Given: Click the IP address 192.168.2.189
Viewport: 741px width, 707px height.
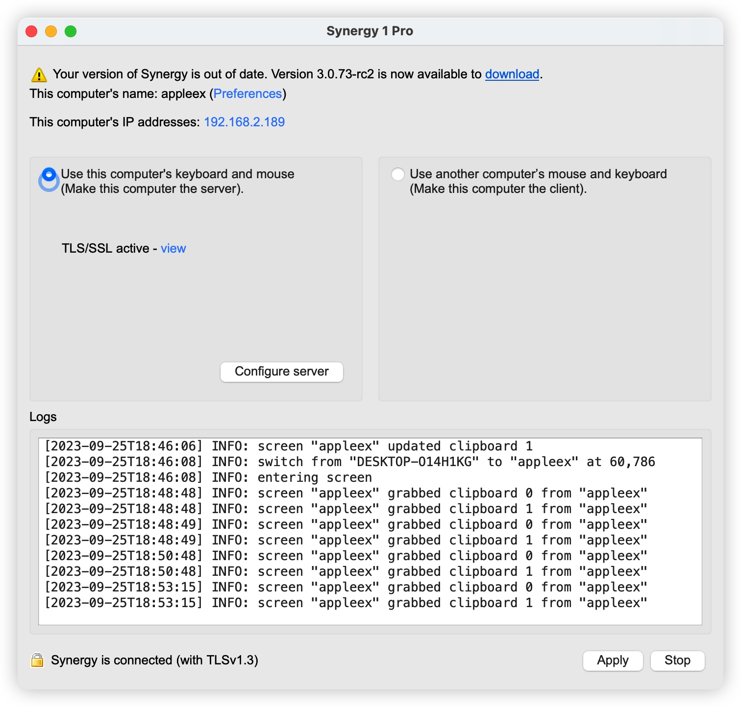Looking at the screenshot, I should pyautogui.click(x=244, y=122).
